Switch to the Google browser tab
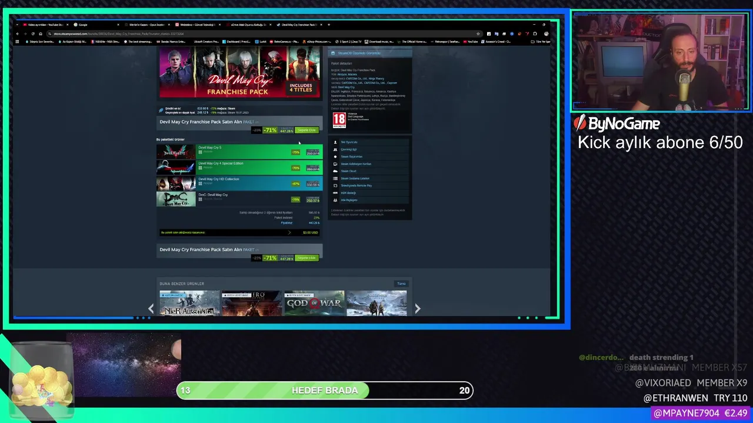Image resolution: width=753 pixels, height=423 pixels. coord(97,25)
